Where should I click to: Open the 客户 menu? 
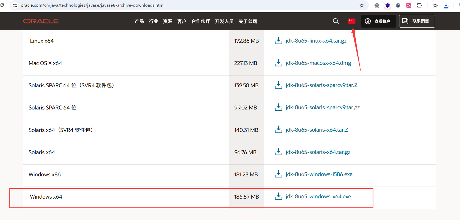point(182,21)
